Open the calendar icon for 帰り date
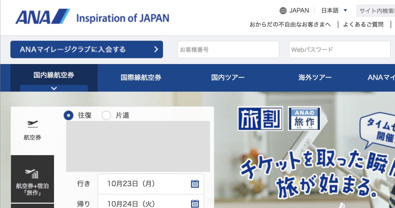Screen dimensions: 395x208 coord(195,204)
